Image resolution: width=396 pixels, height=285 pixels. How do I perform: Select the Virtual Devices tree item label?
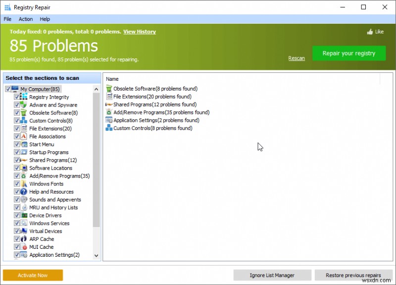click(x=46, y=231)
